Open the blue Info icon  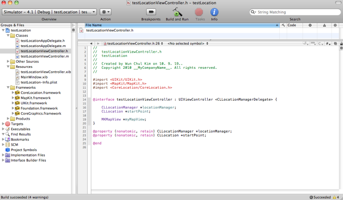point(214,12)
